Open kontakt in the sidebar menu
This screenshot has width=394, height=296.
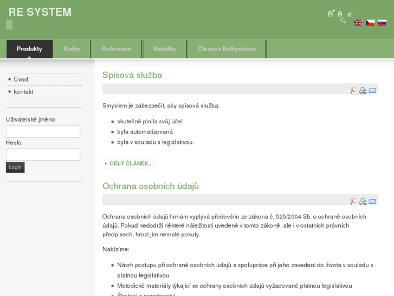pyautogui.click(x=23, y=92)
